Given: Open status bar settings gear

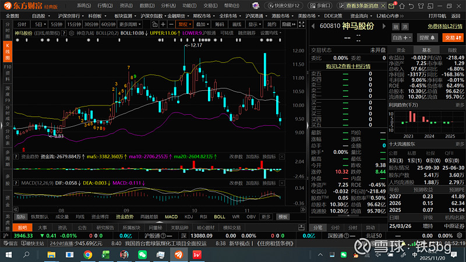Looking at the screenshot, I should coord(460,236).
